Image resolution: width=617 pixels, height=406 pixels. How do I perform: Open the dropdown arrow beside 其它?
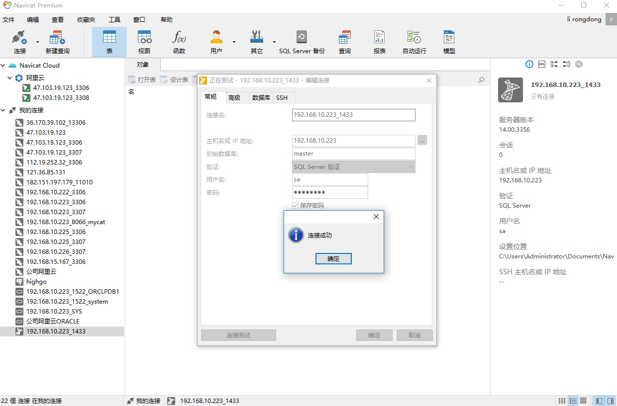pyautogui.click(x=274, y=42)
